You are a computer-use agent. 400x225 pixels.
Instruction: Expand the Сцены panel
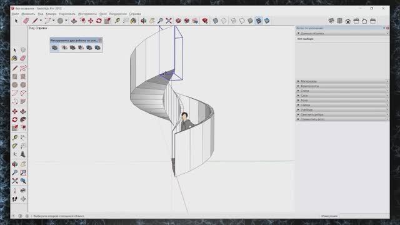tap(342, 105)
